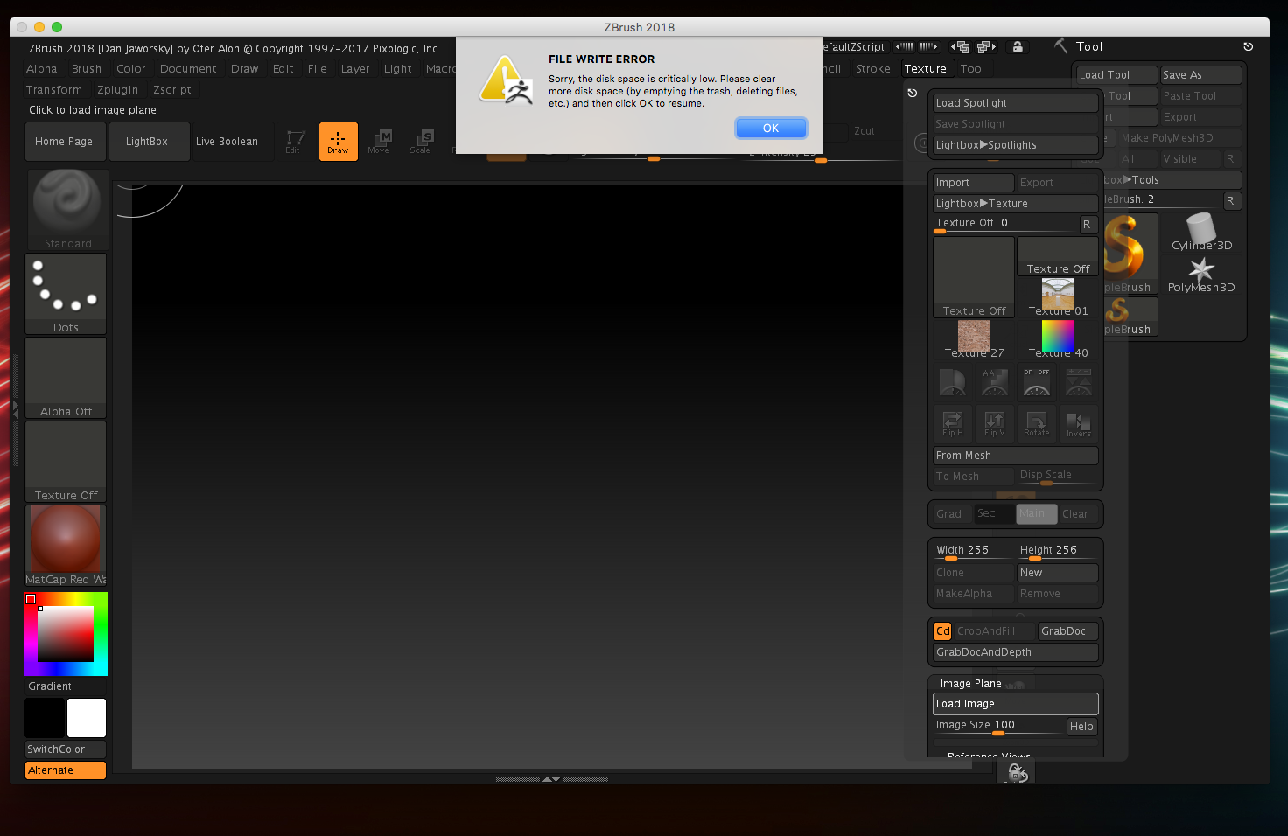
Task: Click the SwitchColor button
Action: [x=66, y=749]
